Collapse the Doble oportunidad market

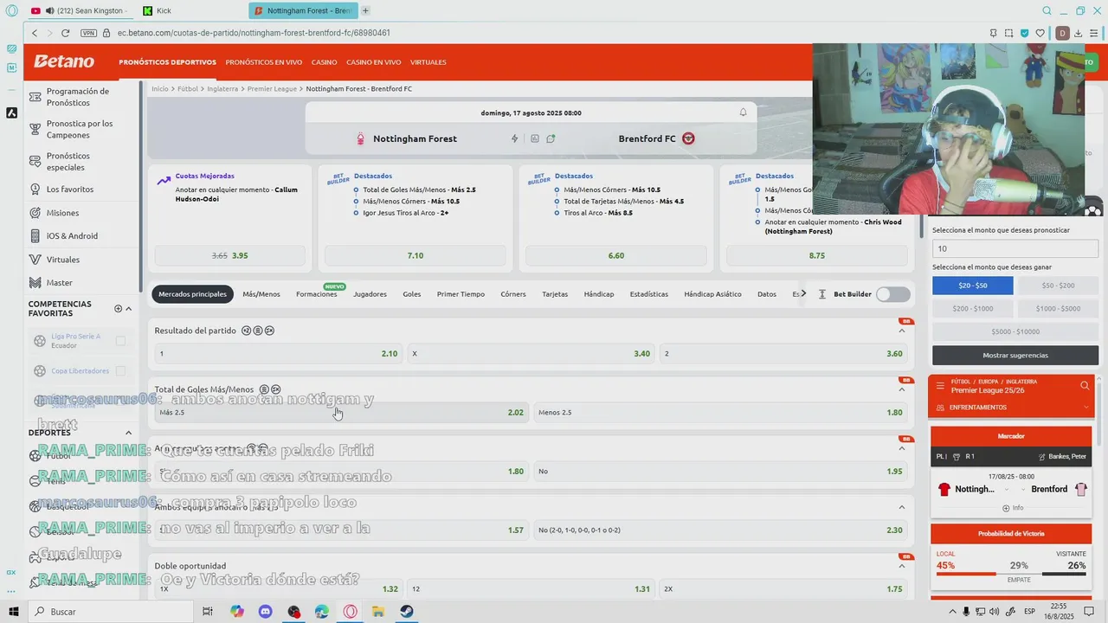click(x=902, y=566)
